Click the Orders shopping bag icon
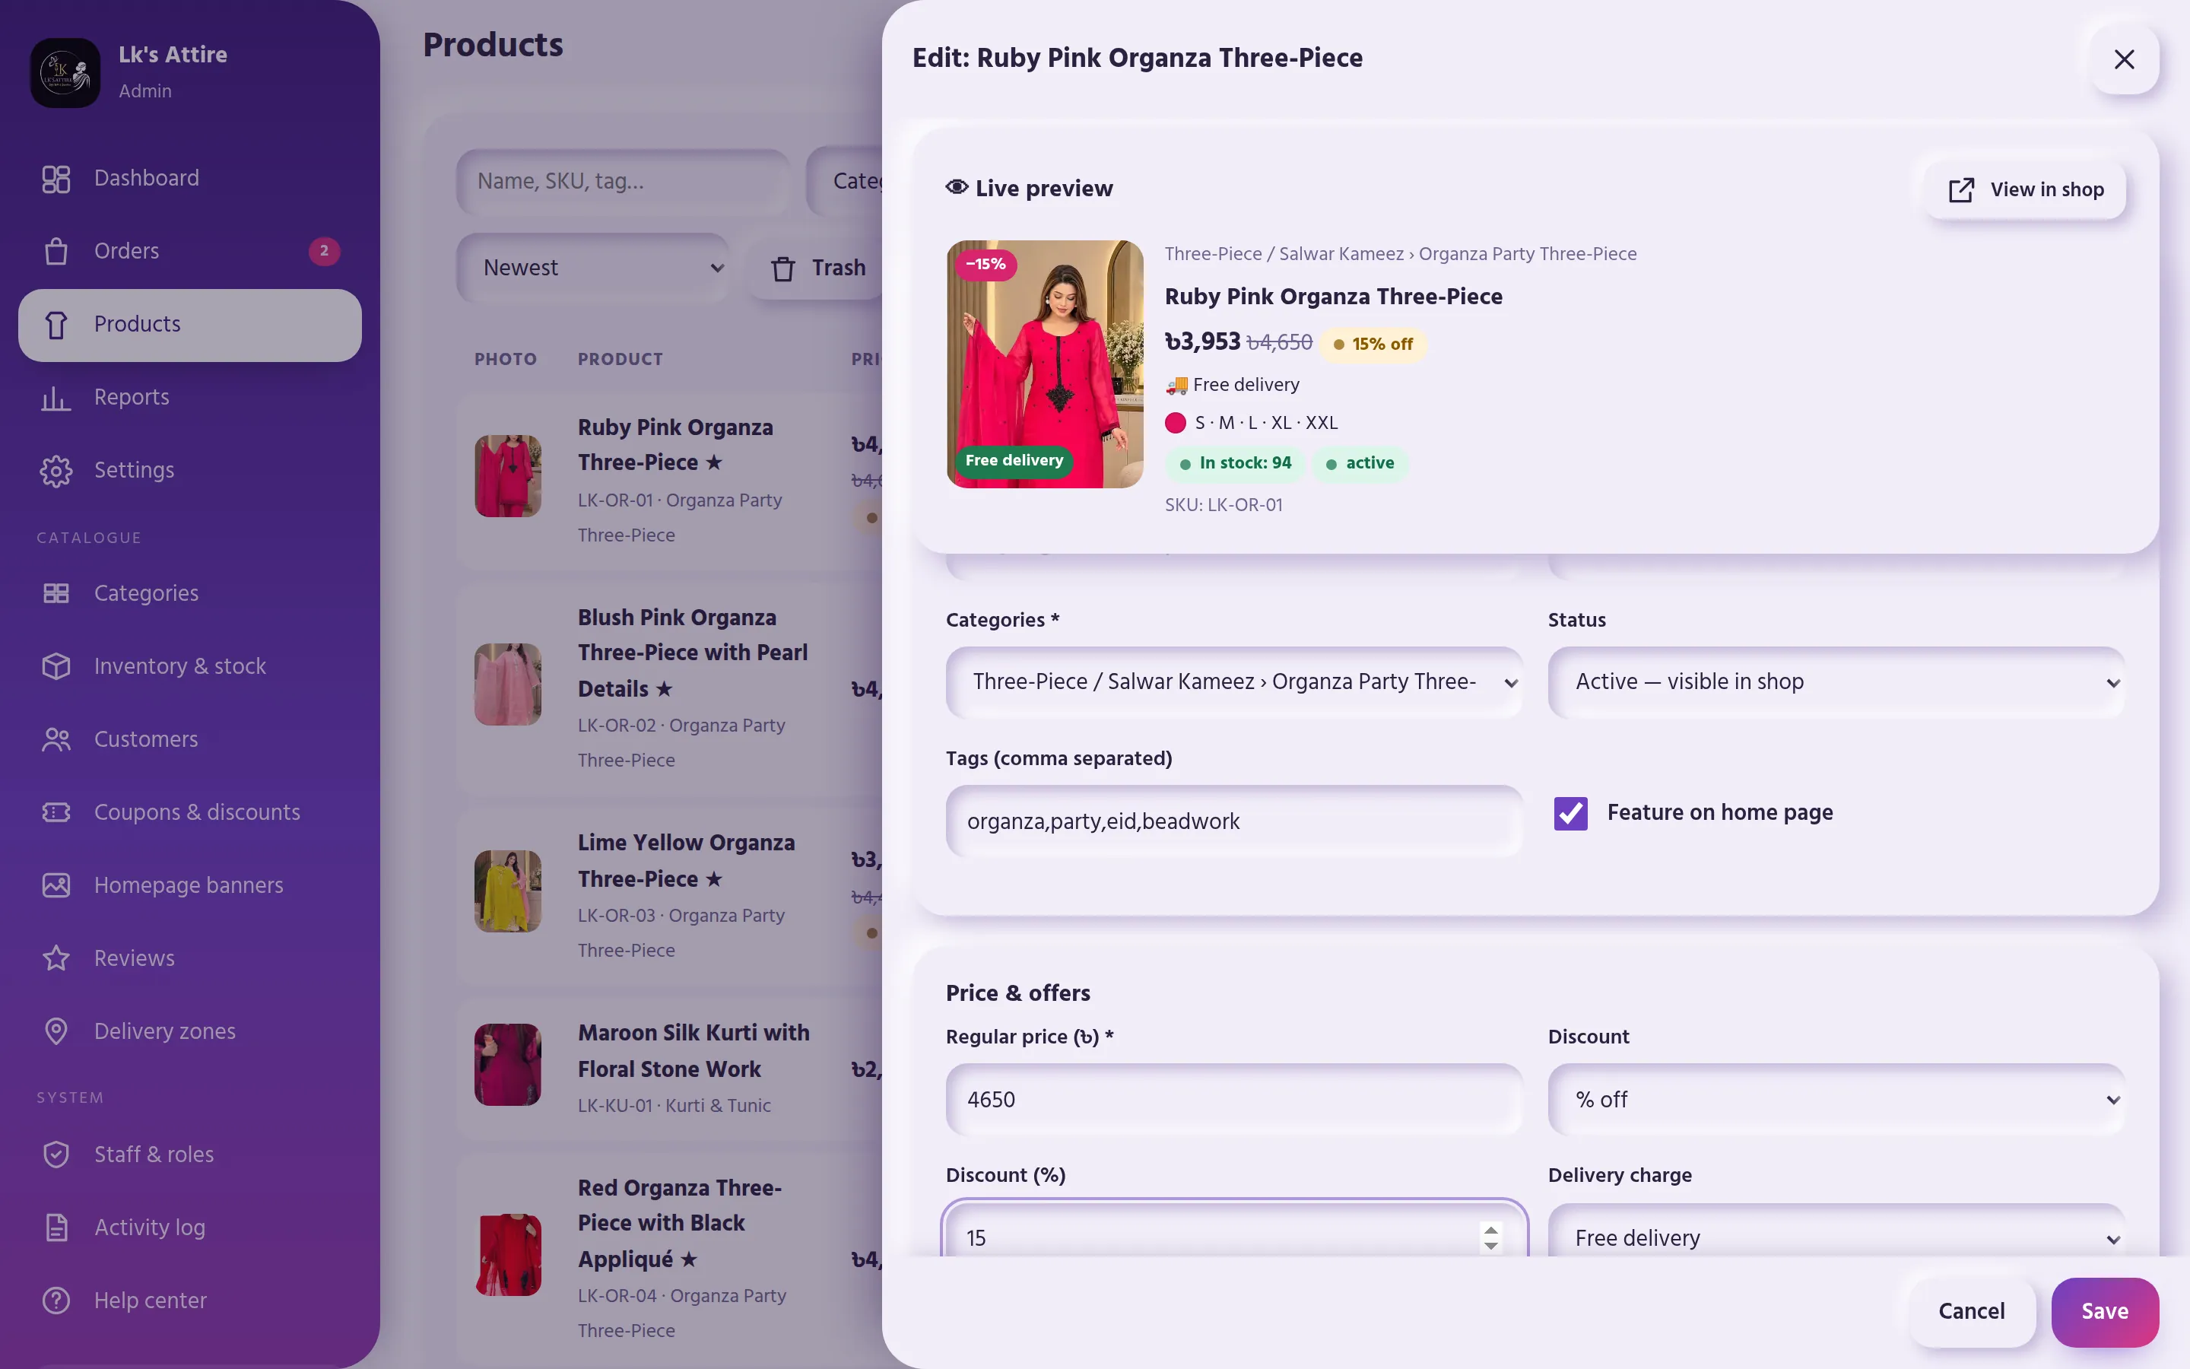Screen dimensions: 2190x1369 point(56,251)
